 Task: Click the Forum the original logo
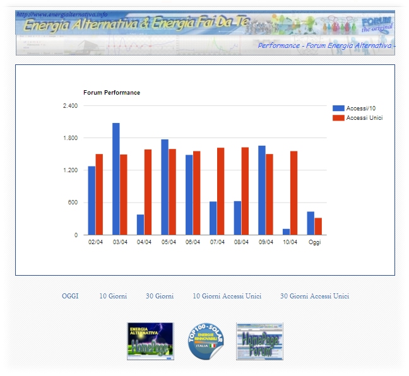pos(377,25)
